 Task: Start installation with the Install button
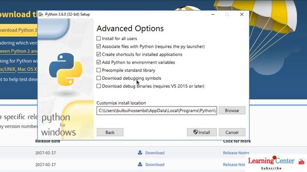[x=201, y=132]
